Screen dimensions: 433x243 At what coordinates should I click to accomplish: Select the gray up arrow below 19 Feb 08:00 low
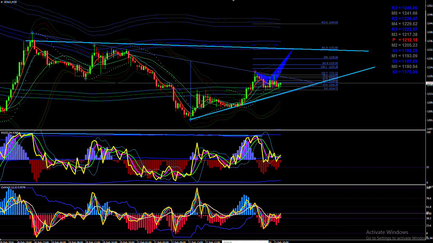click(x=85, y=78)
